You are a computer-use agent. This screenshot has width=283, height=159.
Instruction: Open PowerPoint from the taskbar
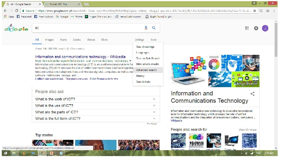pyautogui.click(x=52, y=153)
